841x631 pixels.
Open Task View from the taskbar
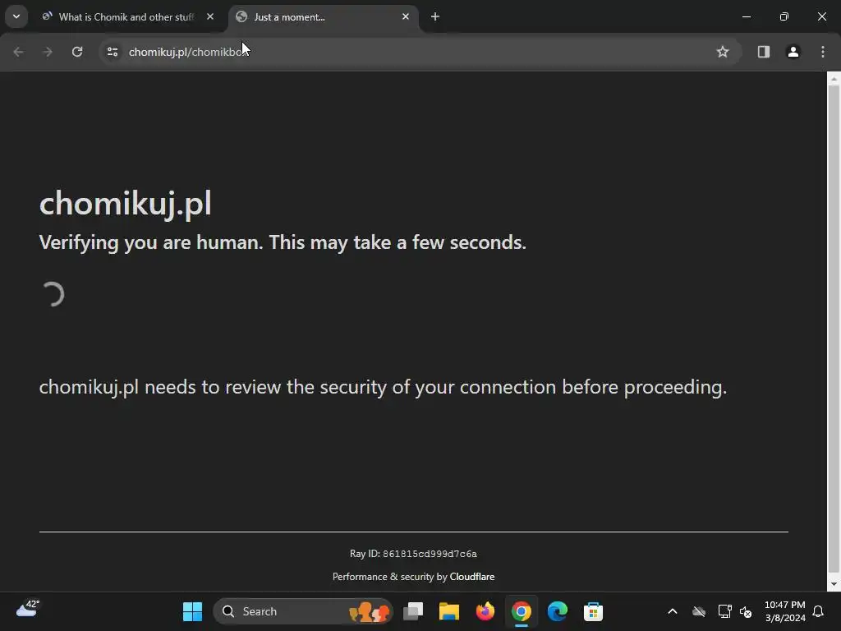pos(413,611)
